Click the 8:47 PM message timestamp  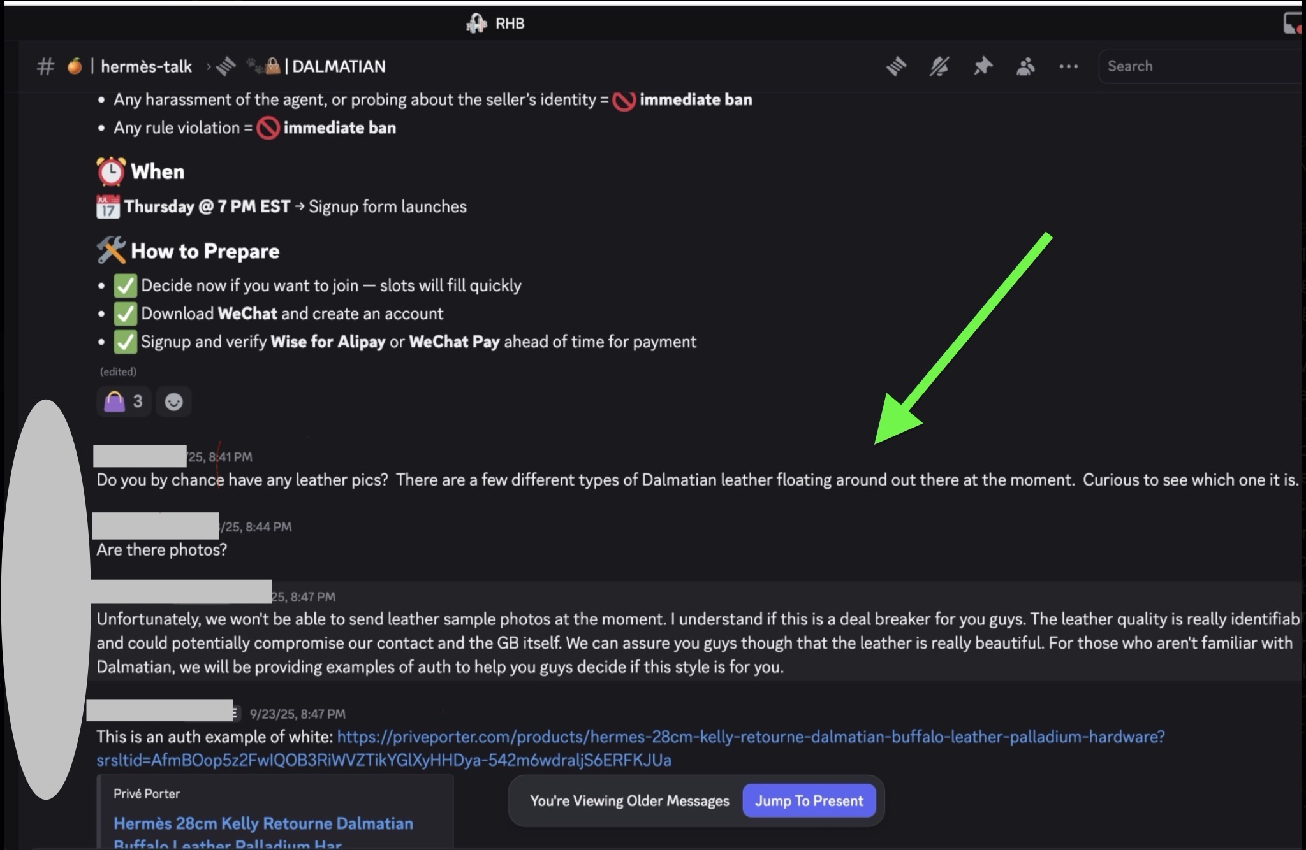point(297,714)
